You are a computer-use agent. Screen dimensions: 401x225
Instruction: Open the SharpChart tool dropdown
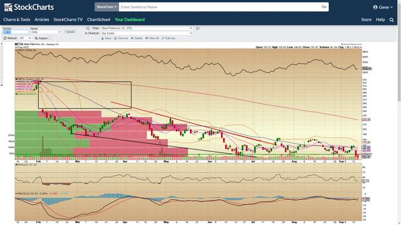(107, 7)
